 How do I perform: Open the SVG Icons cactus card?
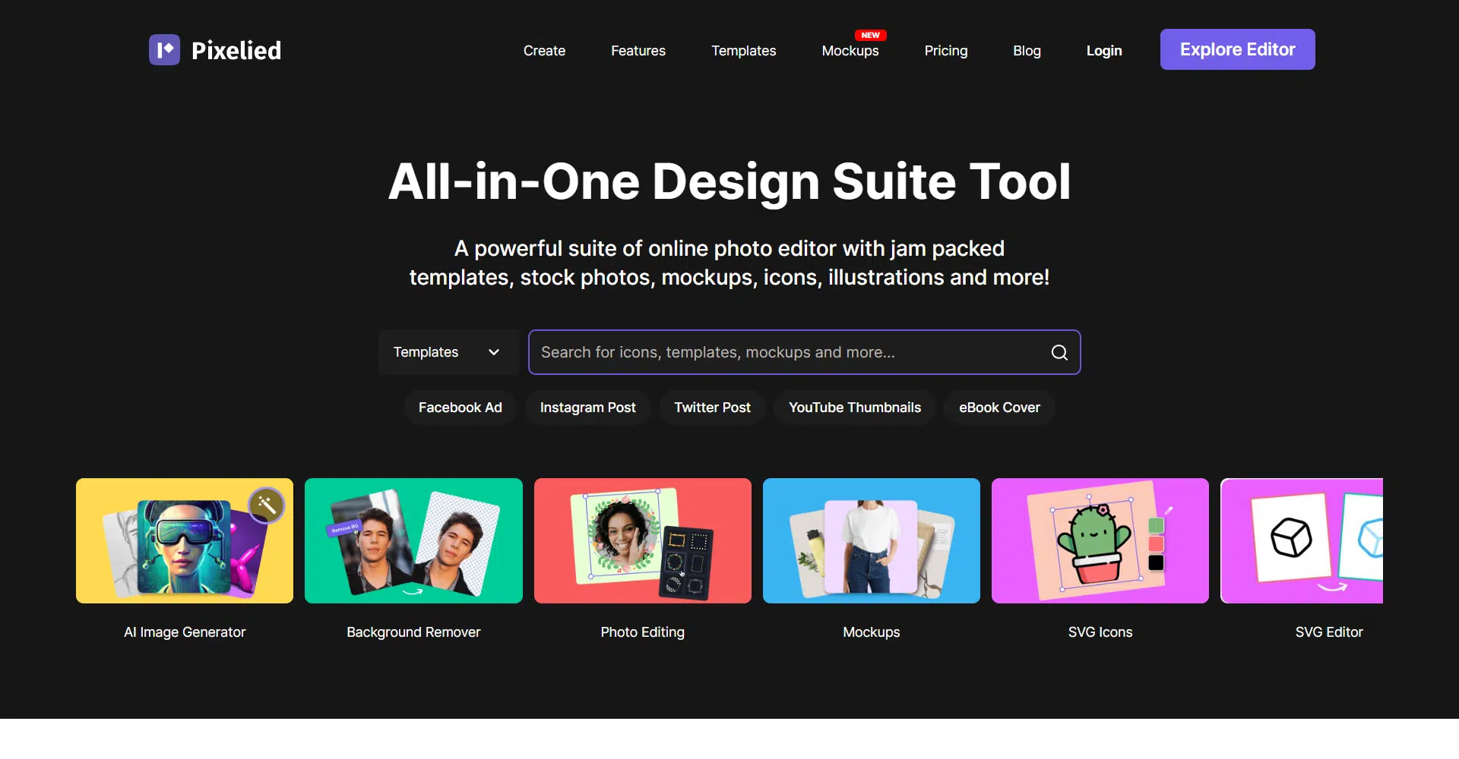point(1100,540)
